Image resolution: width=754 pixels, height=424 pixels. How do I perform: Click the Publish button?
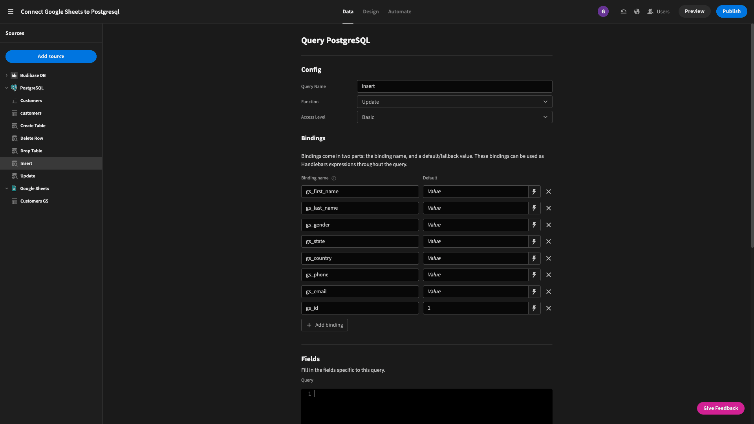pyautogui.click(x=731, y=11)
